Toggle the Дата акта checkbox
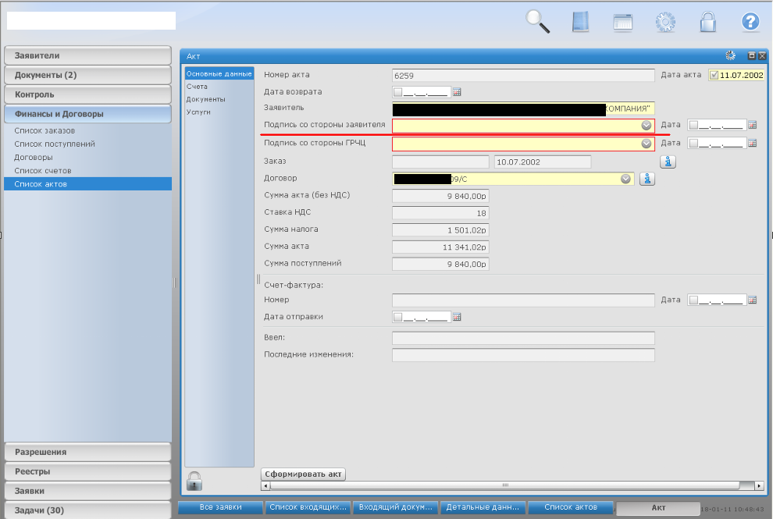This screenshot has width=773, height=519. pyautogui.click(x=714, y=76)
